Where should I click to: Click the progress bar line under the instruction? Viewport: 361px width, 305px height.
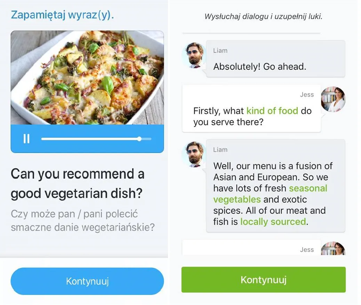(x=251, y=33)
